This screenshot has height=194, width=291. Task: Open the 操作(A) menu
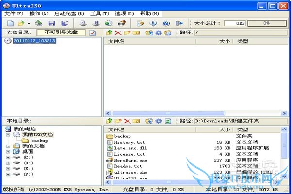pyautogui.click(x=39, y=14)
